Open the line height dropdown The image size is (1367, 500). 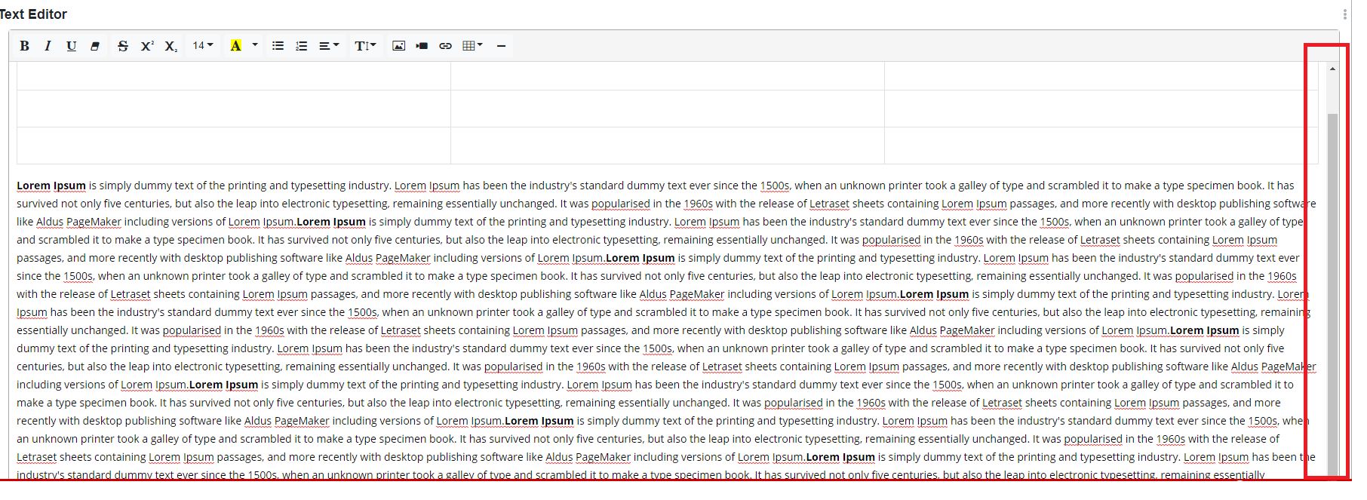365,46
